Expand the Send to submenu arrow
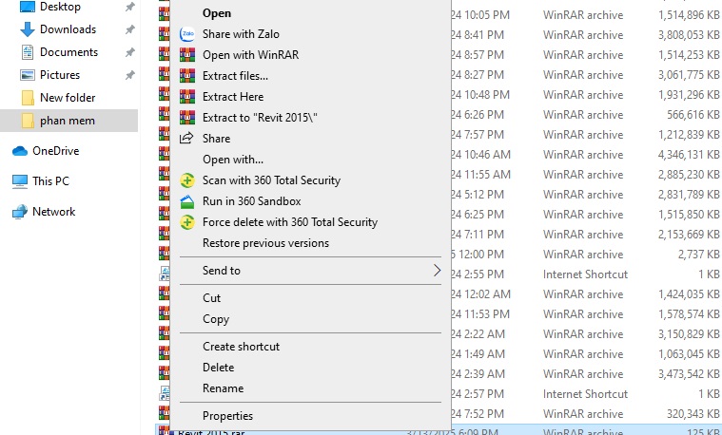 [437, 271]
